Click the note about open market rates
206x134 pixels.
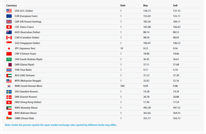[x=61, y=125]
